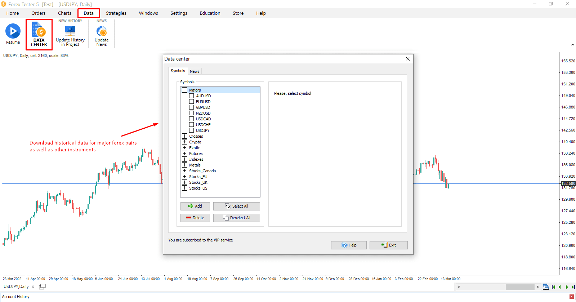Switch to the News tab in Data center
The image size is (576, 302).
click(x=195, y=71)
